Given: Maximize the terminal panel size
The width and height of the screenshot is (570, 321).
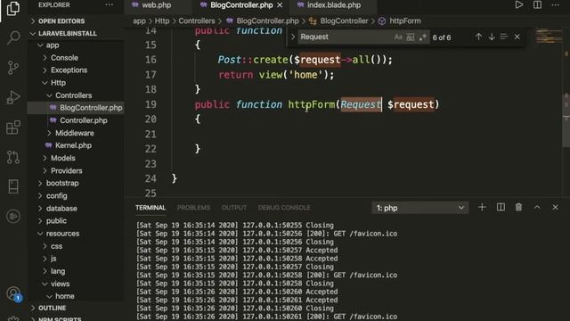Looking at the screenshot, I should point(537,208).
